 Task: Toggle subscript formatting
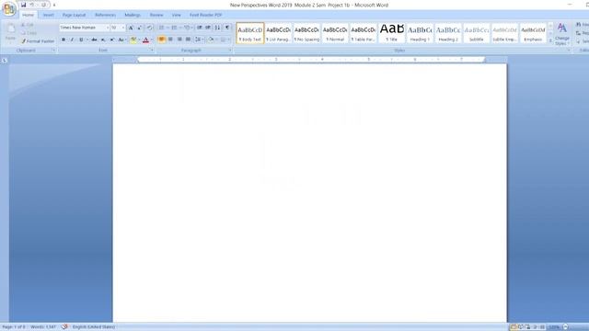tap(103, 40)
